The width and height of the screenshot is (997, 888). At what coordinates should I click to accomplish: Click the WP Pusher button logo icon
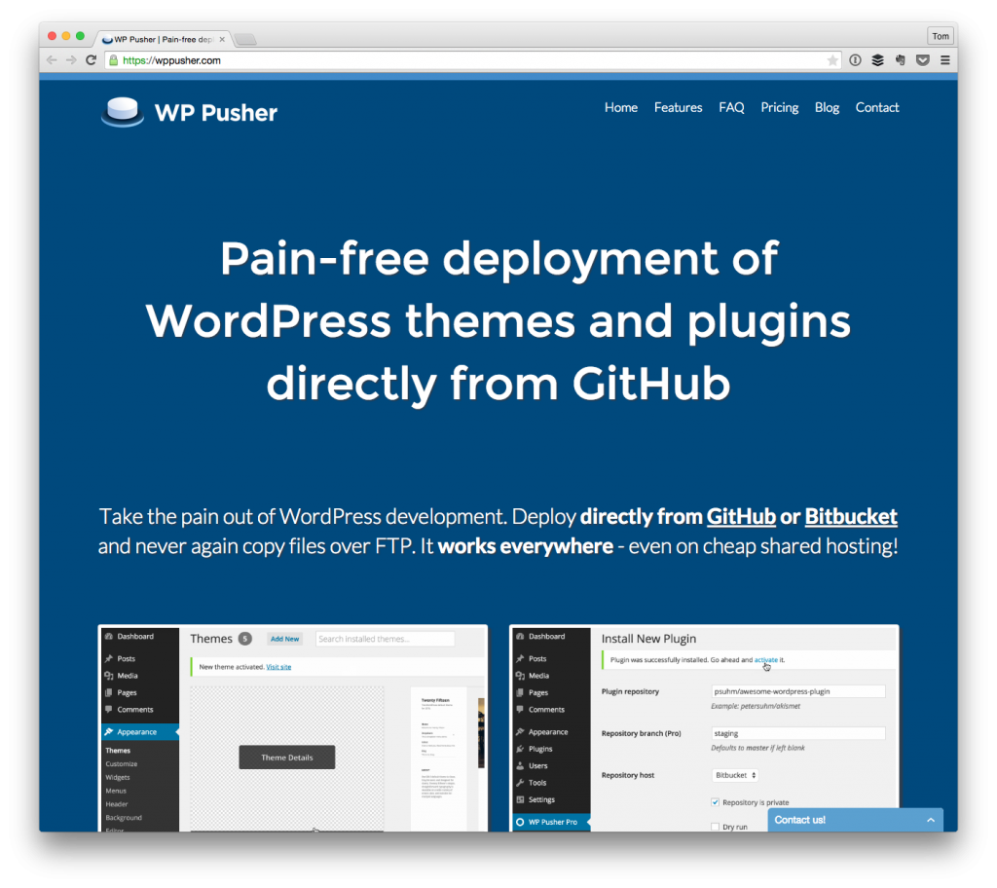pyautogui.click(x=122, y=112)
